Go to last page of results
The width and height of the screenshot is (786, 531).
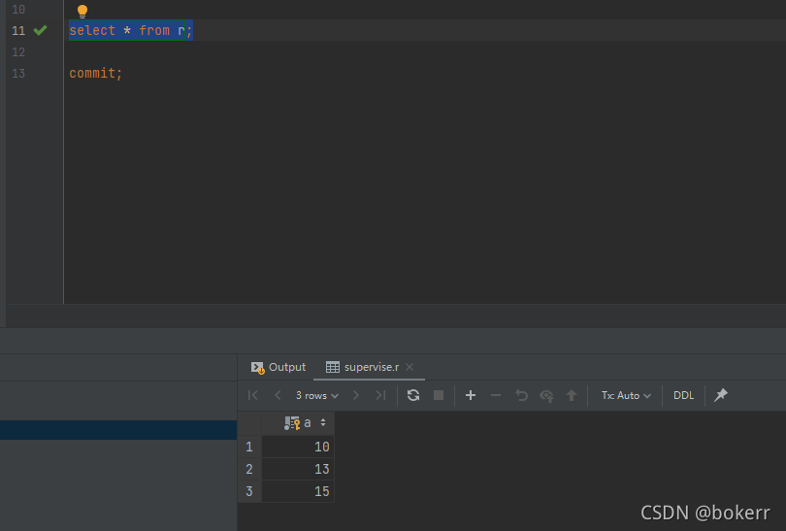[x=381, y=396]
